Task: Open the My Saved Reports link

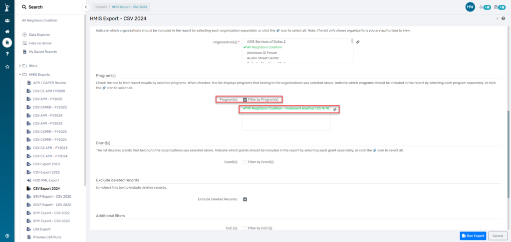Action: coord(43,52)
